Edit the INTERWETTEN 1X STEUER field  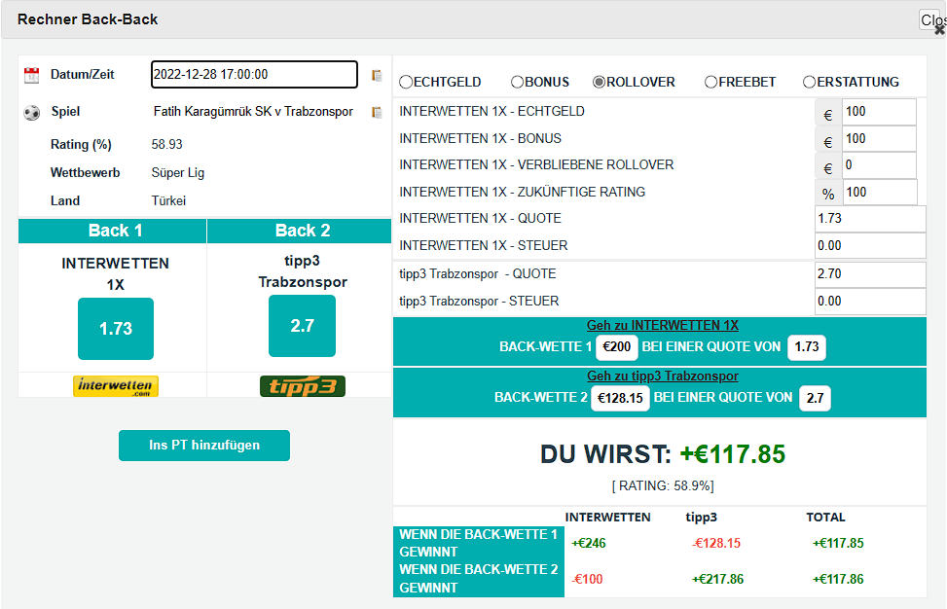pyautogui.click(x=870, y=246)
